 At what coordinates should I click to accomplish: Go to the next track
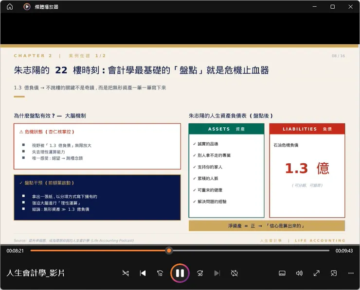(217, 273)
